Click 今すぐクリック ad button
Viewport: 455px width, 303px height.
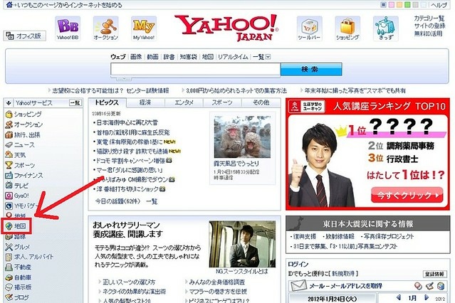[x=407, y=195]
